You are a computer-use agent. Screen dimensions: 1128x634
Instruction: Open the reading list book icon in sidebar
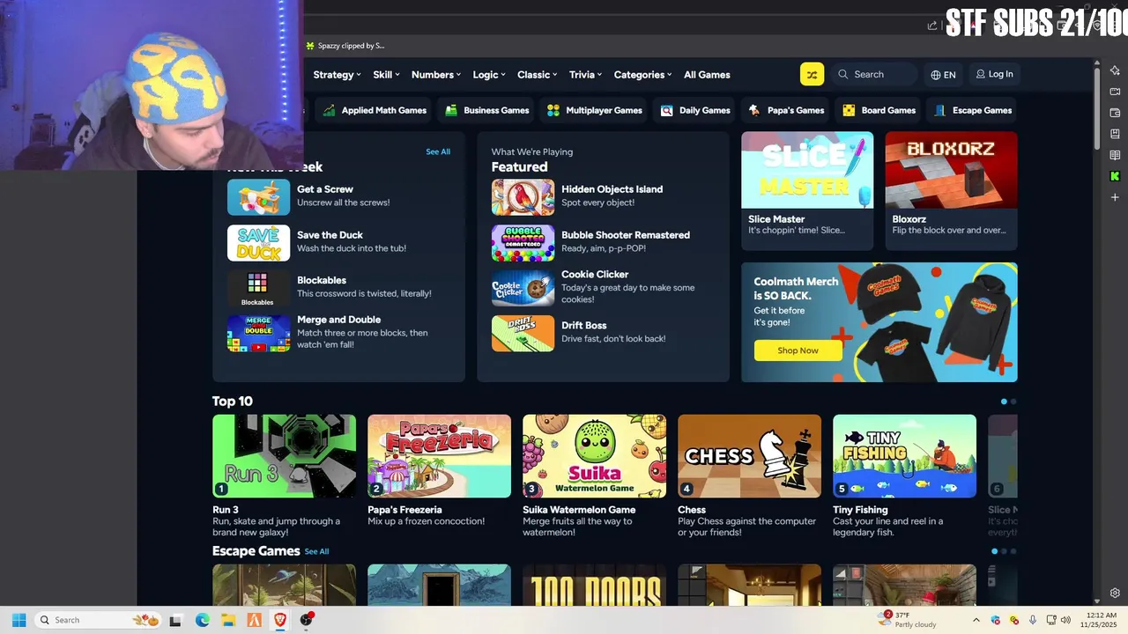1115,155
